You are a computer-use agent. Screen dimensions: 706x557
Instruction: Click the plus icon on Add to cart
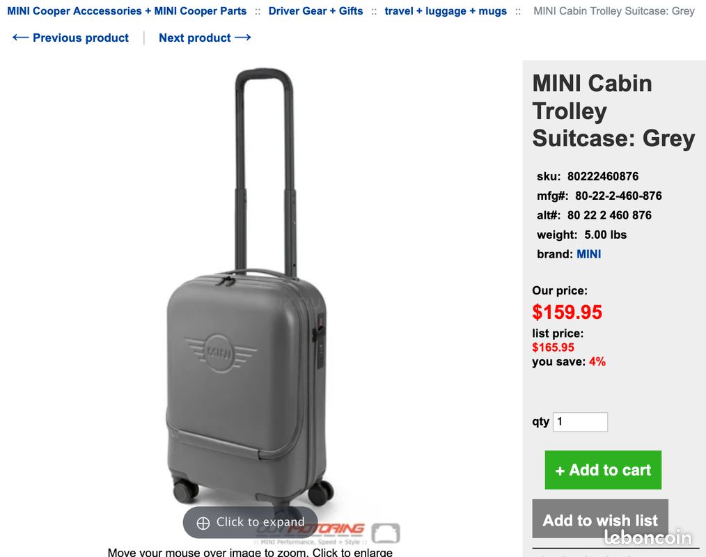coord(560,471)
